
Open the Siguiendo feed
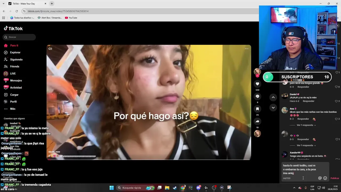(16, 59)
